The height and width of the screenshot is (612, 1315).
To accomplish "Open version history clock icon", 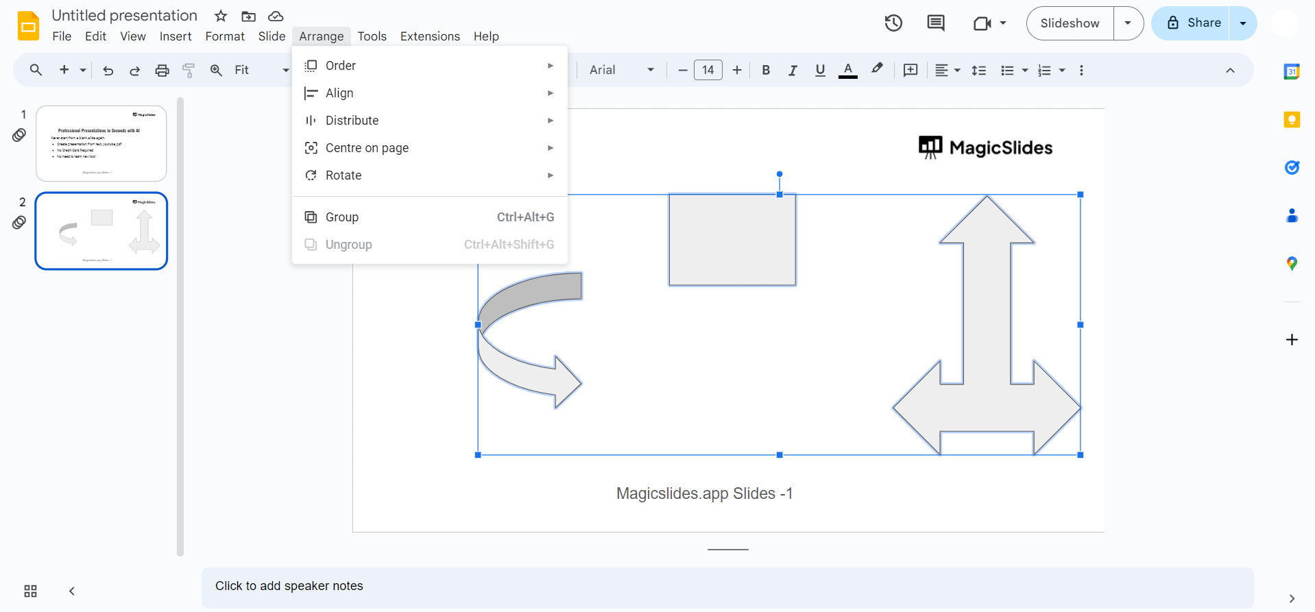I will 893,23.
